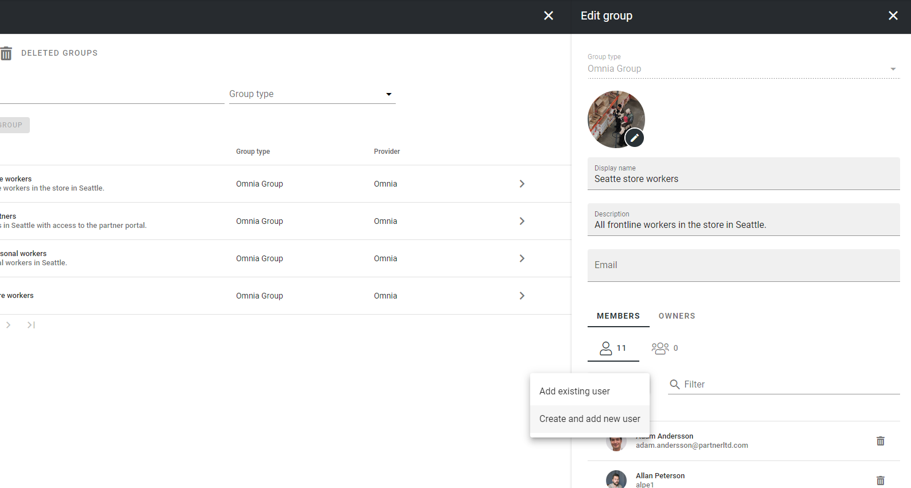Open the Group type filter dropdown

click(312, 94)
